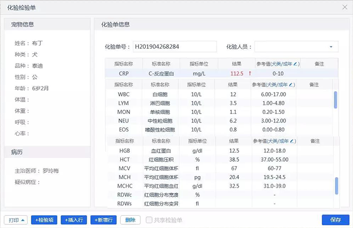Click the HCT result cell 38.5
The height and width of the screenshot is (228, 353).
tap(234, 160)
